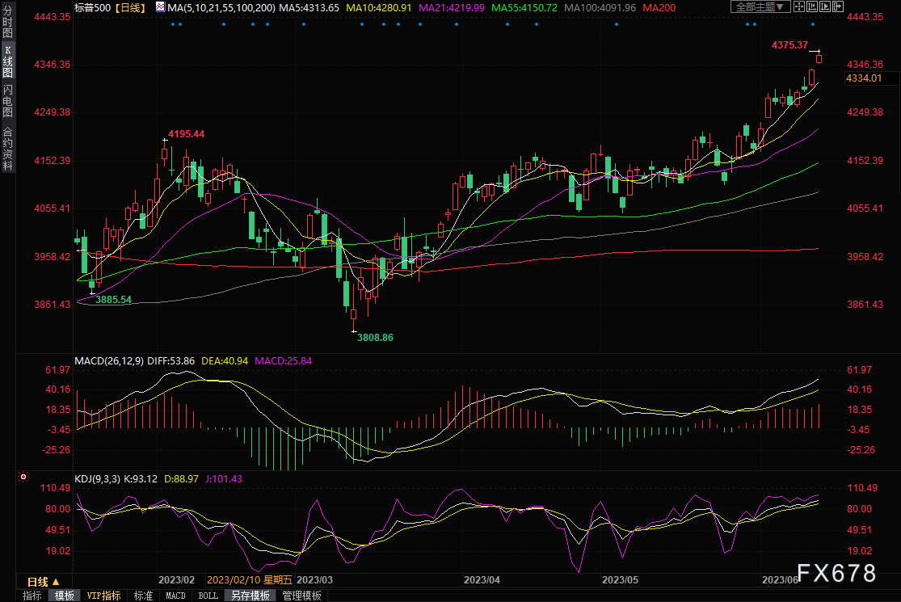Viewport: 901px width, 602px height.
Task: Expand the 日线 period selector
Action: (x=44, y=581)
